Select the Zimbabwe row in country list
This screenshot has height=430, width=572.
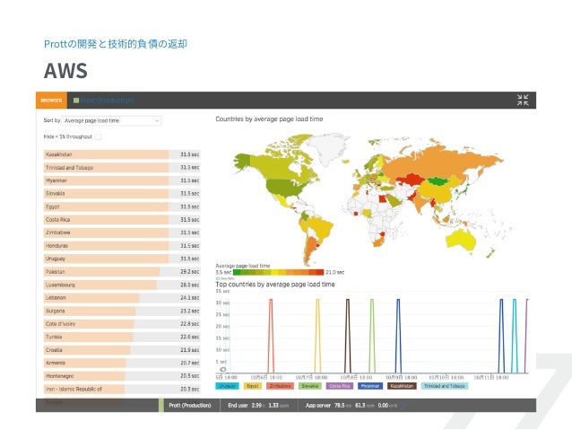[122, 233]
